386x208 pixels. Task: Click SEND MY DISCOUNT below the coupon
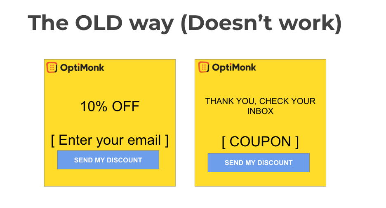(x=259, y=163)
